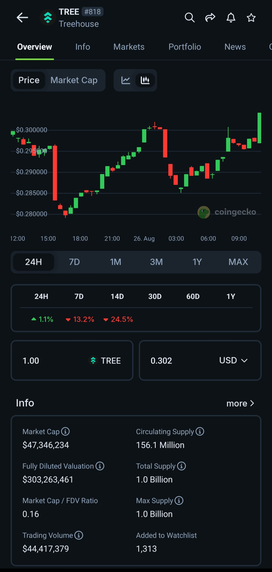Tap the back arrow icon
The image size is (272, 572).
click(22, 18)
